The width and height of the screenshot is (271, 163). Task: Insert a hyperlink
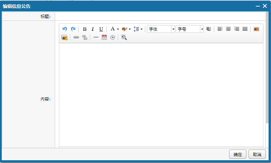click(76, 37)
